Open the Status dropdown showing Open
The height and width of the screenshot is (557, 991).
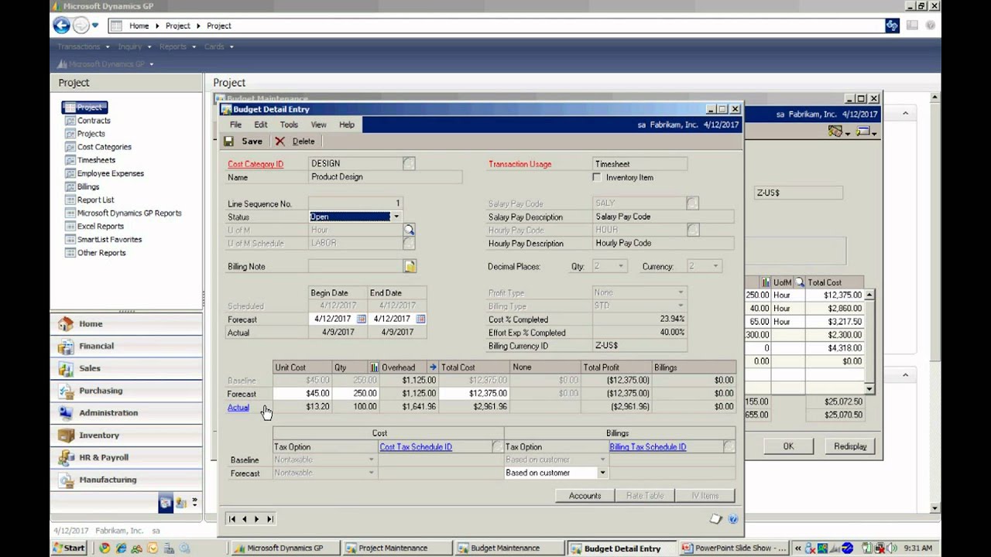pyautogui.click(x=396, y=217)
